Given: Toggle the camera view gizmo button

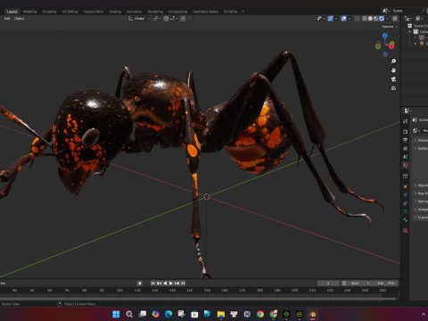Looking at the screenshot, I should [x=393, y=79].
